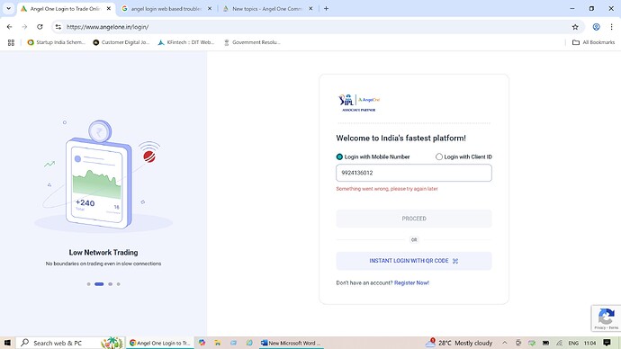Close the New topics Angel One tab
This screenshot has height=349, width=621.
click(310, 8)
